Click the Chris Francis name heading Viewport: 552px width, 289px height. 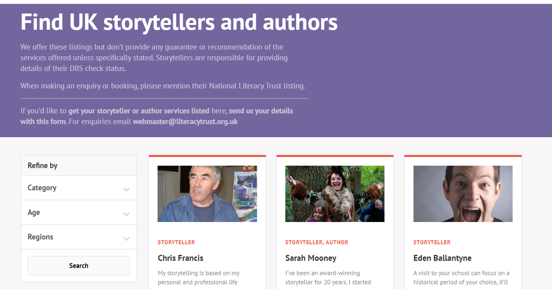tap(181, 258)
